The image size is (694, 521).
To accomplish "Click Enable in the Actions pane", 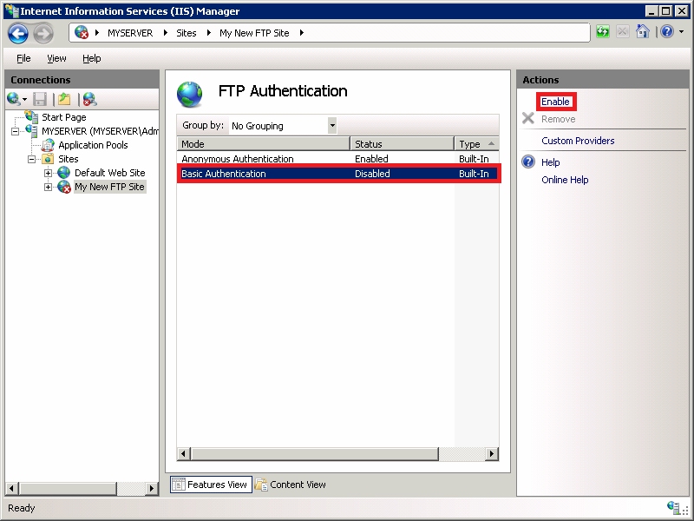I will pos(555,102).
